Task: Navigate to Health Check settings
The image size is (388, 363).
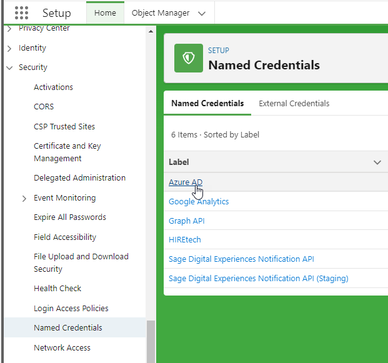Action: pyautogui.click(x=57, y=289)
